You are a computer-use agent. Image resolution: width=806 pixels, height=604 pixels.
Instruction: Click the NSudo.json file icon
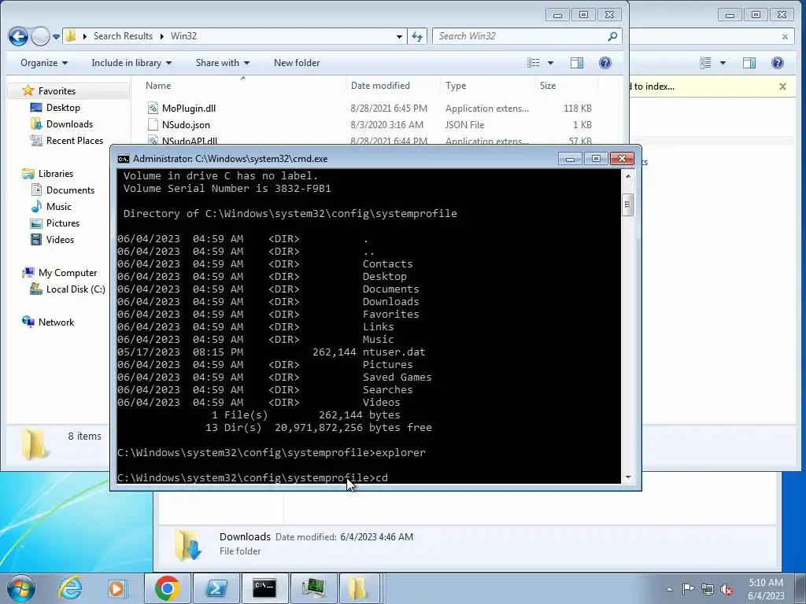pyautogui.click(x=153, y=125)
